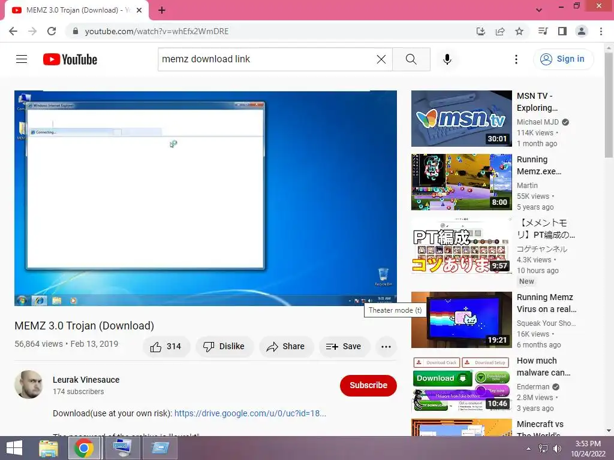Bookmark this page with the star icon
Image resolution: width=614 pixels, height=460 pixels.
519,31
